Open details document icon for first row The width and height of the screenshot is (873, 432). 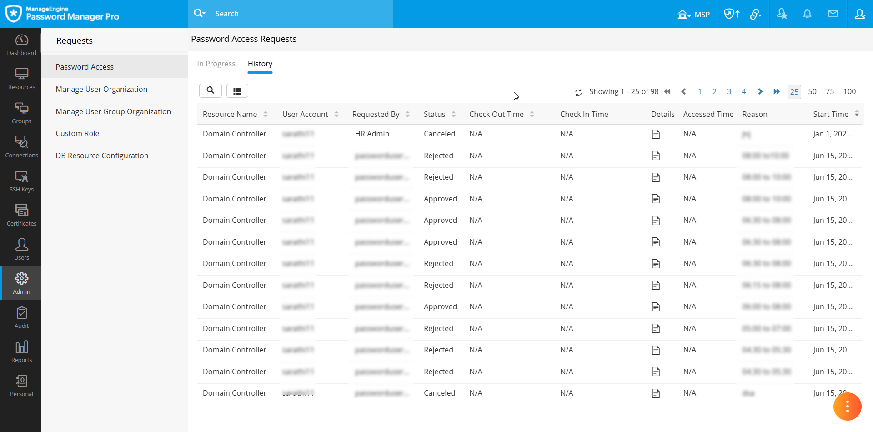[656, 134]
